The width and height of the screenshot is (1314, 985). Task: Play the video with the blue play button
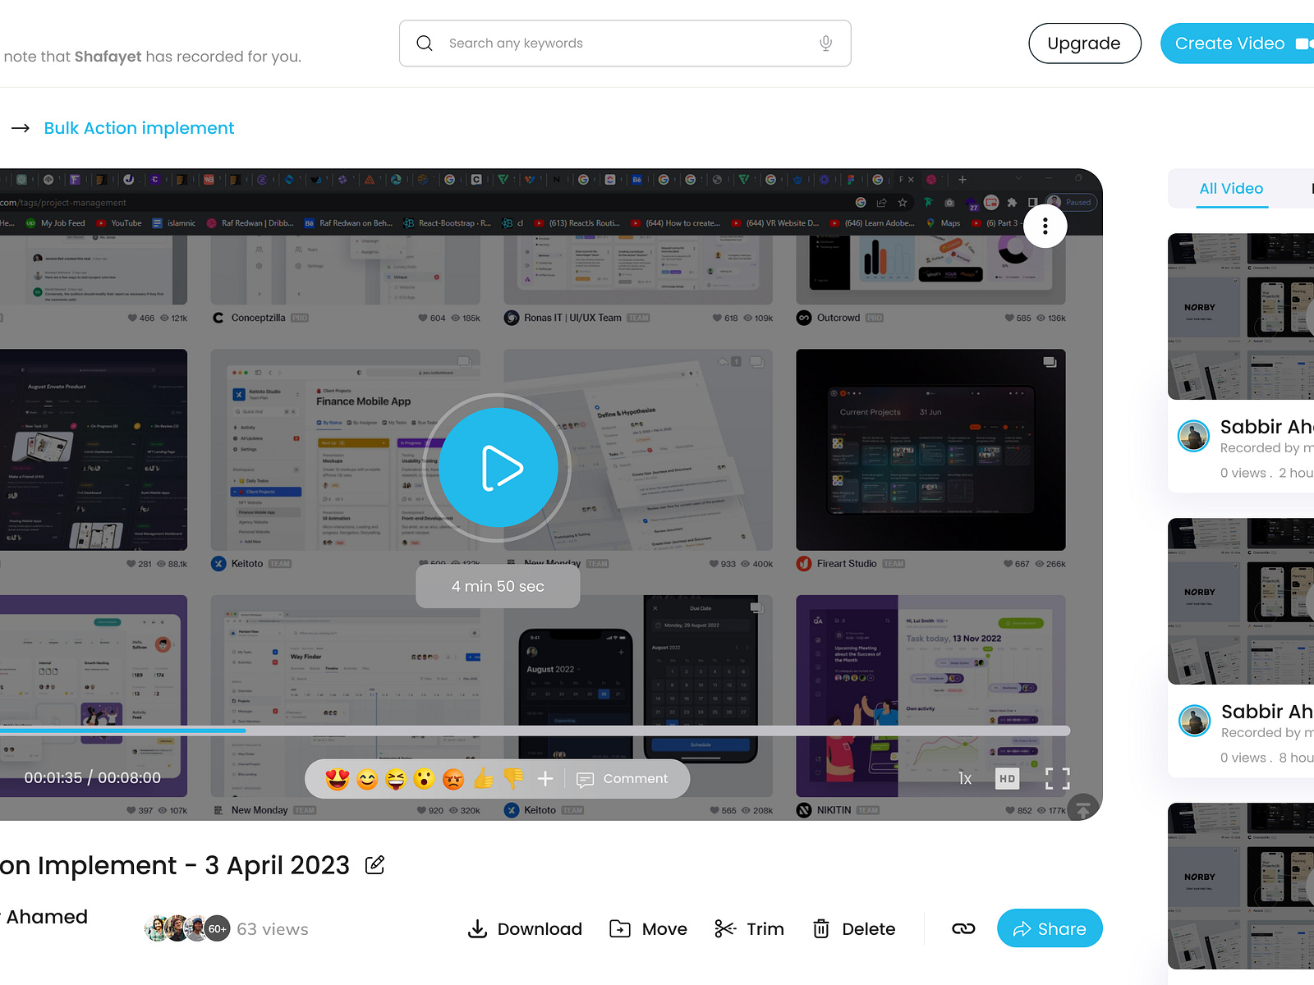[497, 468]
